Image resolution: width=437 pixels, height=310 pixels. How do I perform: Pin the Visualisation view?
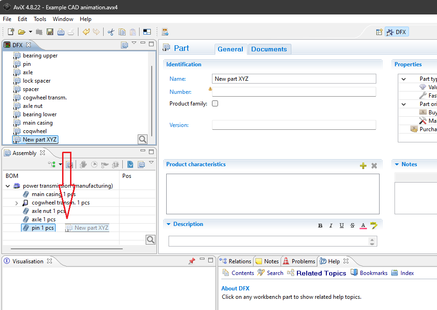pyautogui.click(x=191, y=261)
